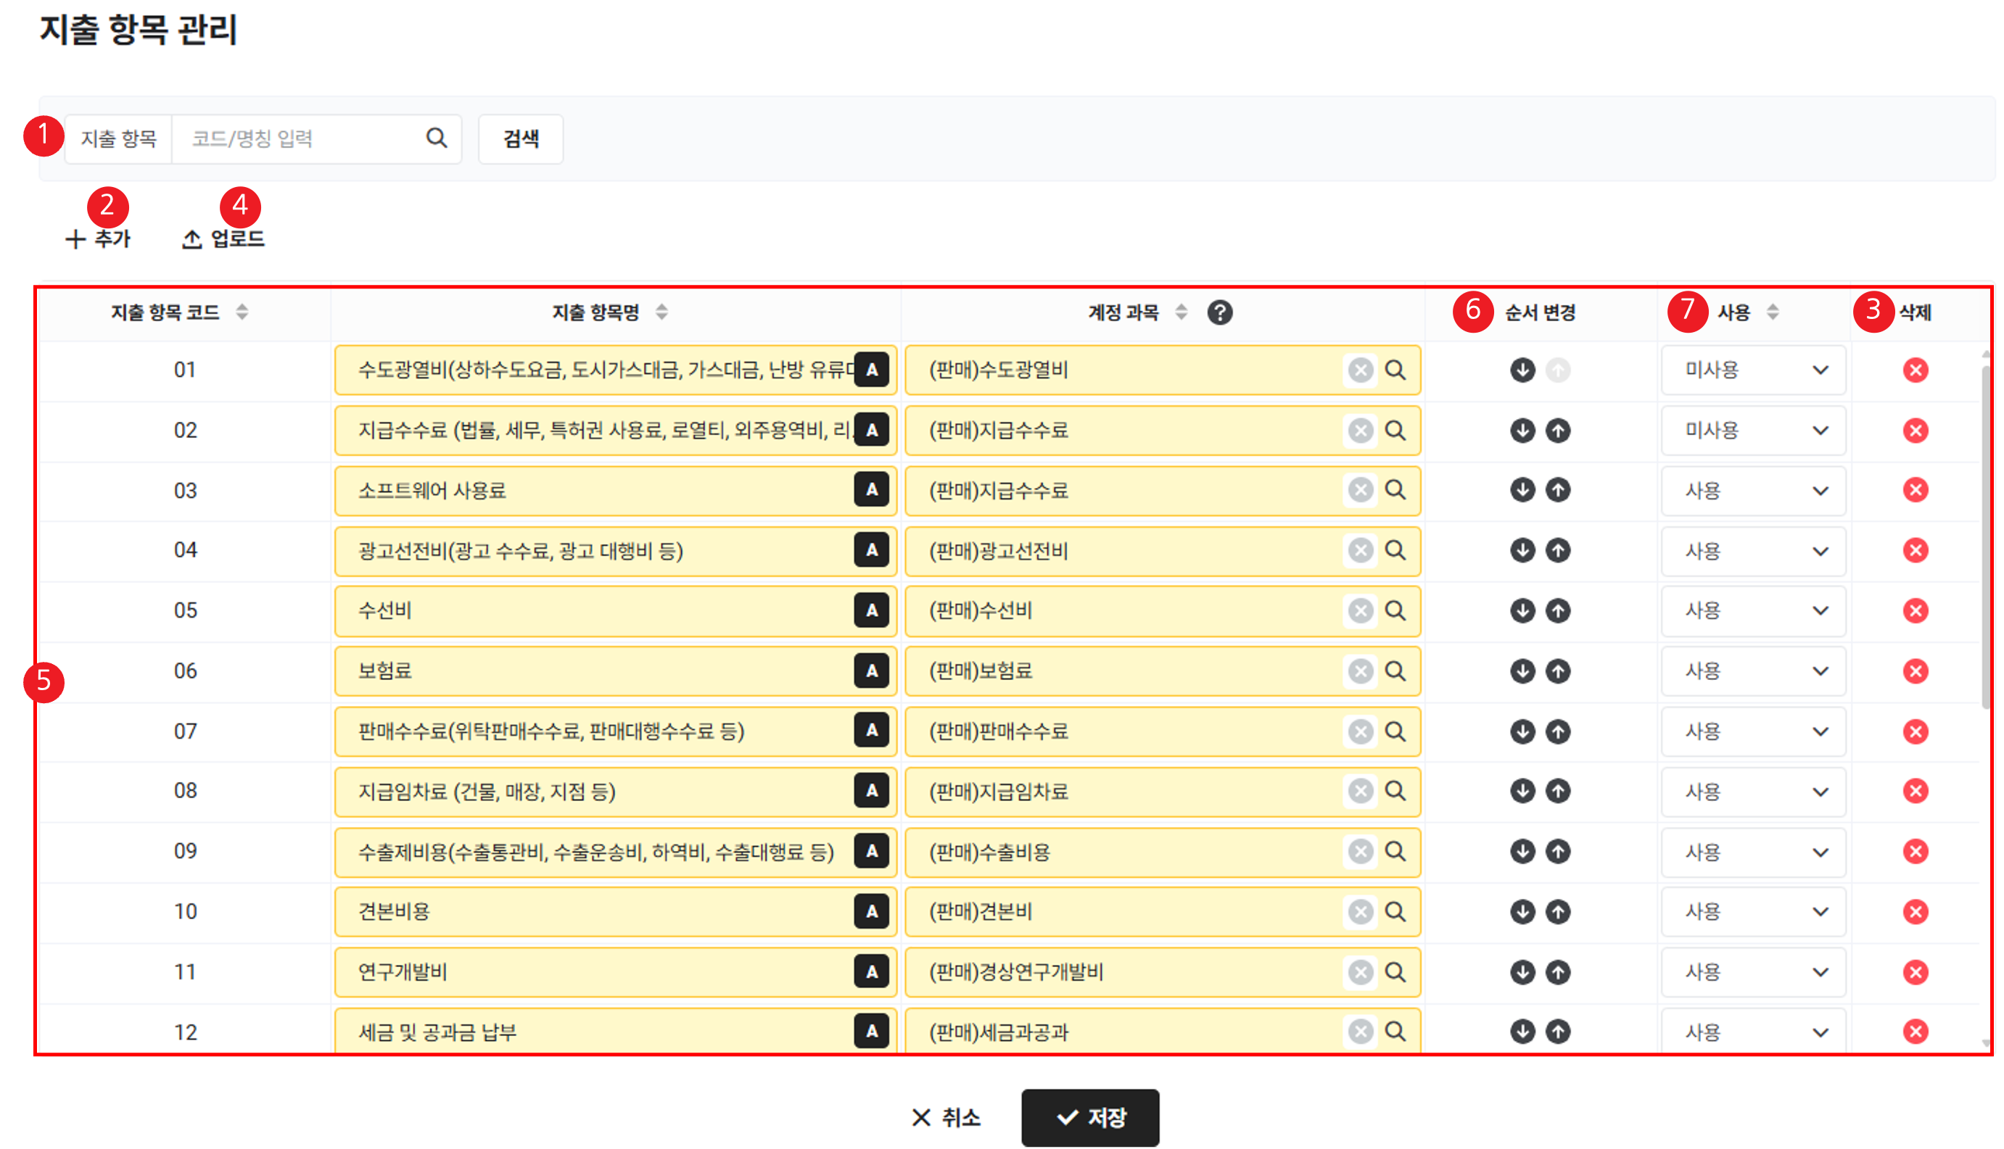Clear the (판매)보험료 account field
This screenshot has height=1149, width=2004.
point(1360,671)
